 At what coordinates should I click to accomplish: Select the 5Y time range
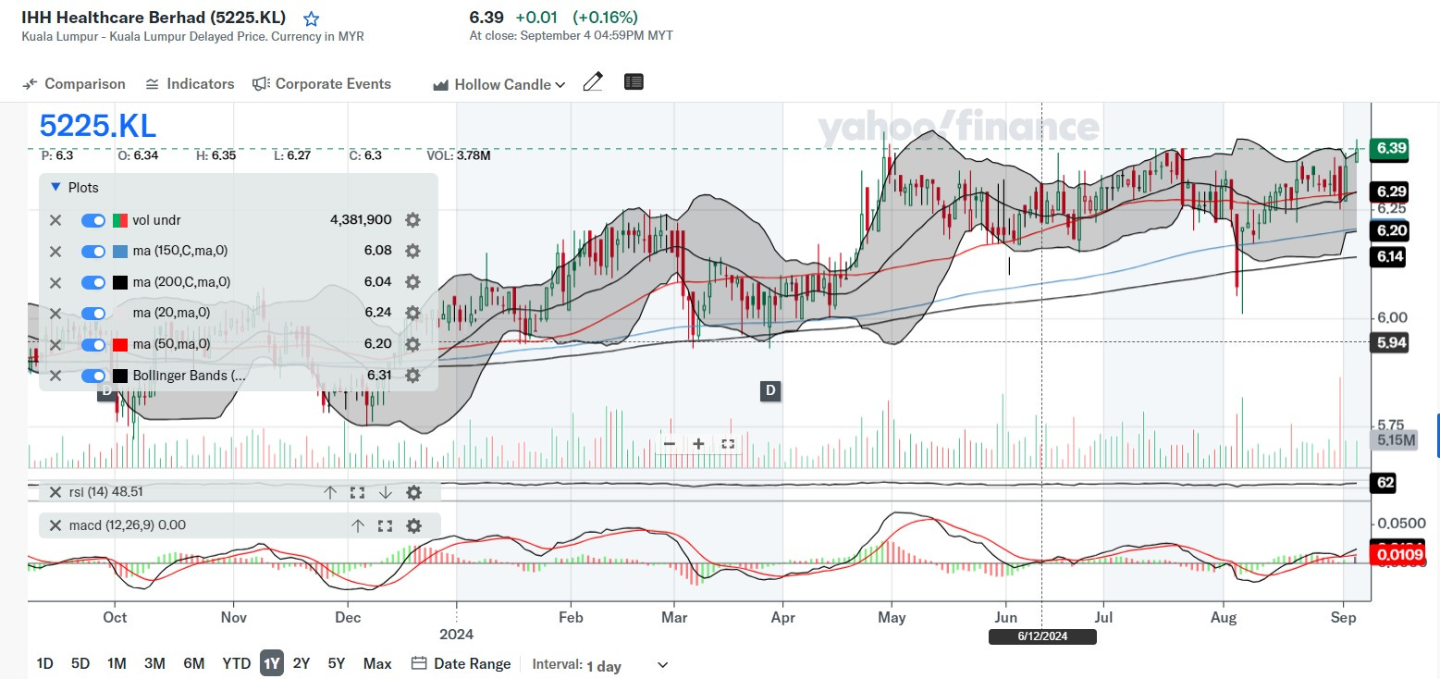(x=337, y=664)
